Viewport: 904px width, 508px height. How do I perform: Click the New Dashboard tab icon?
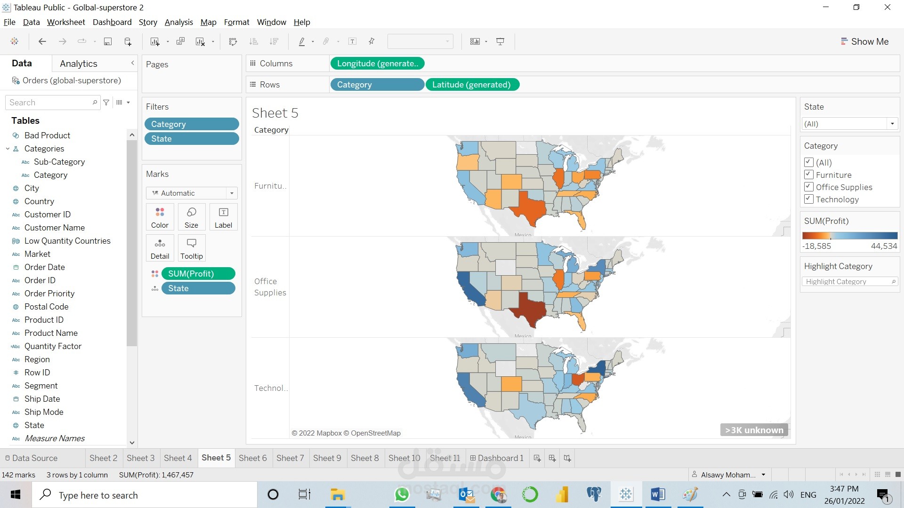tap(552, 458)
